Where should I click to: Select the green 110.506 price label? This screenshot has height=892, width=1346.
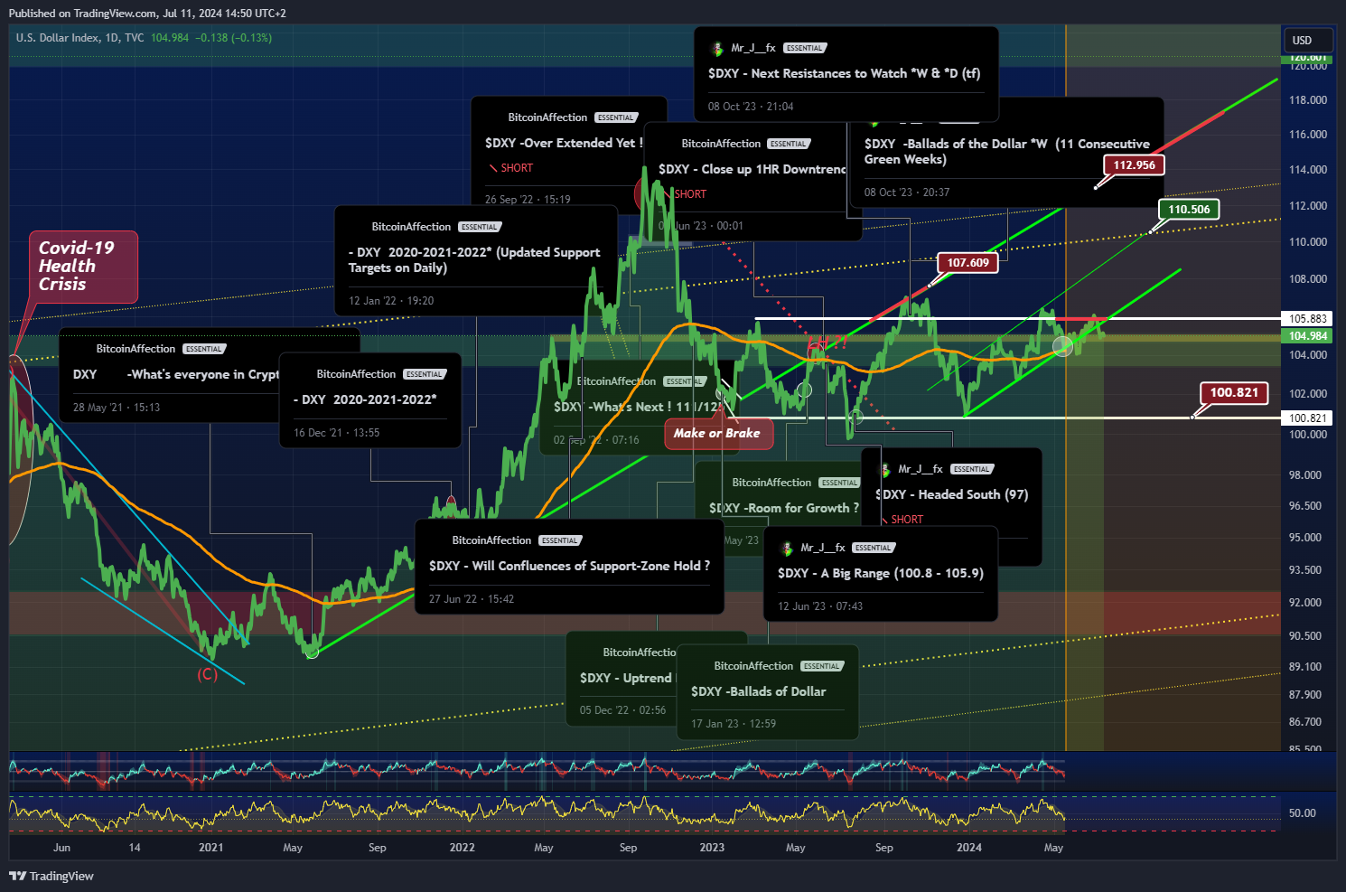[1189, 210]
